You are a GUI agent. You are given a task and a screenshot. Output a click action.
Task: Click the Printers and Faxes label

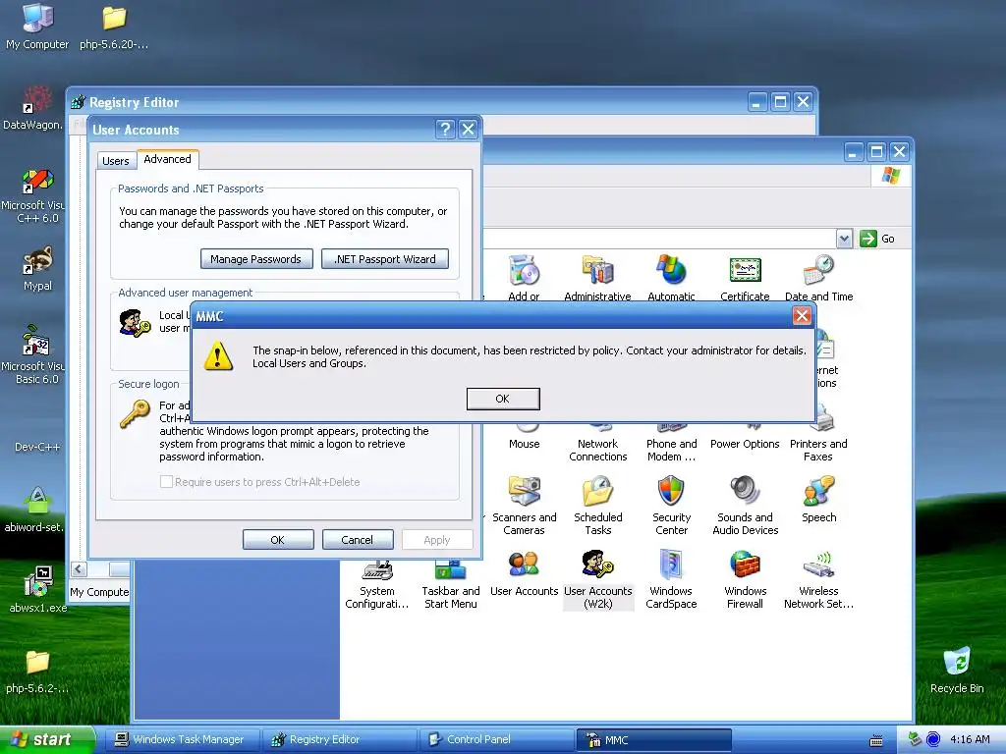click(x=818, y=450)
